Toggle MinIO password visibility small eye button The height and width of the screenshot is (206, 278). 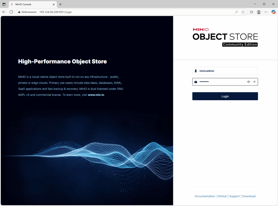(254, 82)
